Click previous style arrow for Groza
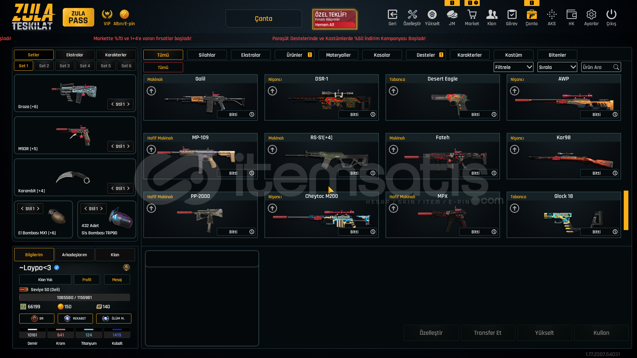Screen dimensions: 637x358 pos(112,104)
